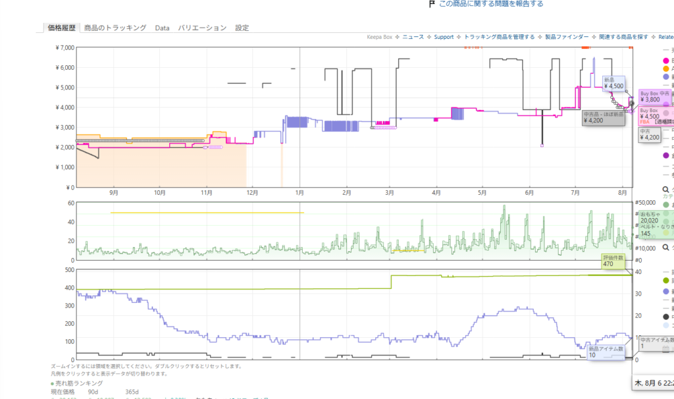Viewport: 674px width, 399px height.
Task: Click the 評価件数 470 tooltip
Action: pos(613,261)
